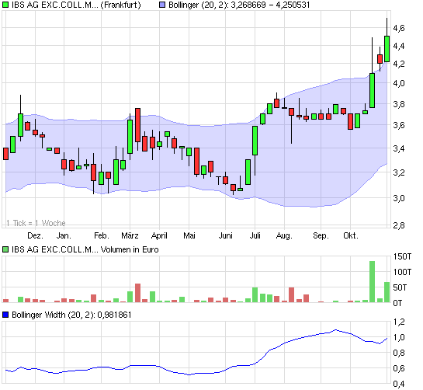Image resolution: width=423 pixels, height=390 pixels.
Task: Click the tall red volume bar in March
Action: point(137,293)
